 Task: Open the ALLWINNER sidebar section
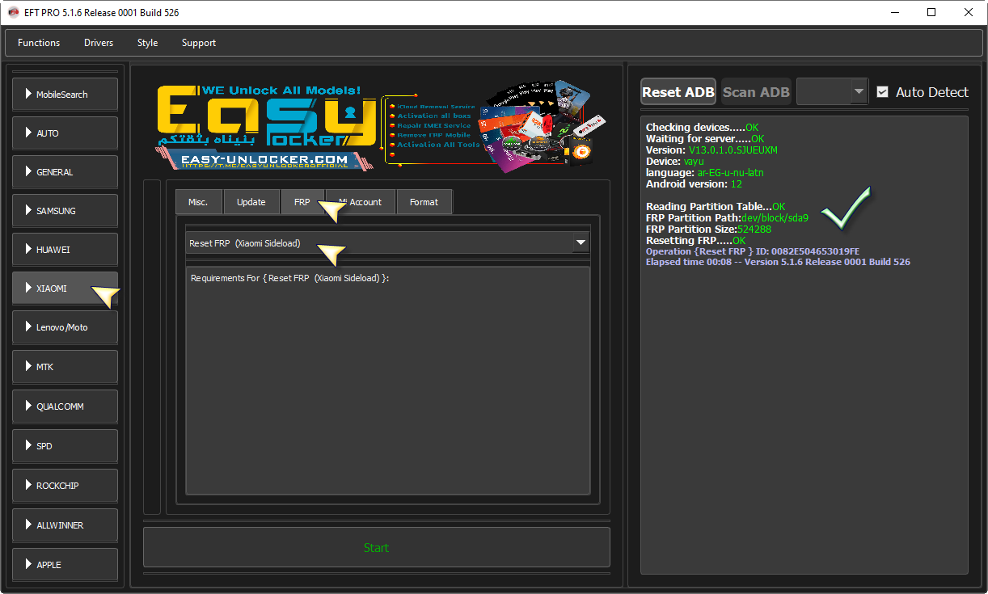tap(65, 525)
